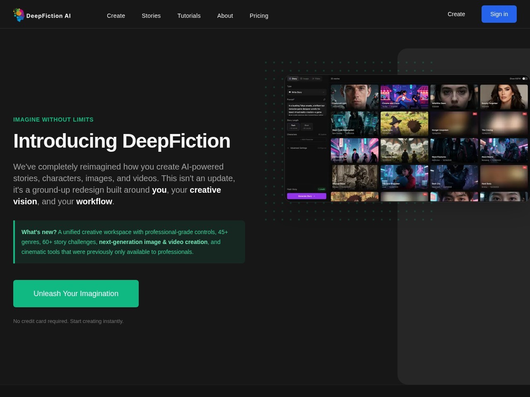This screenshot has height=397, width=530.
Task: Choose the Short story length option
Action: pyautogui.click(x=306, y=127)
